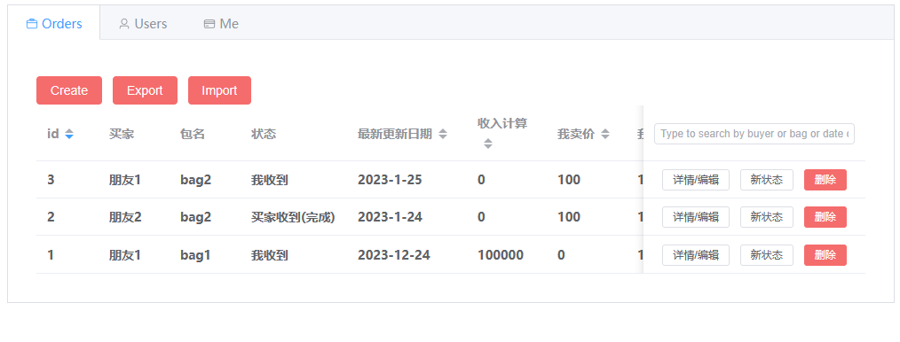Open 详情/编辑 for order id 1
The image size is (900, 342).
(x=696, y=255)
